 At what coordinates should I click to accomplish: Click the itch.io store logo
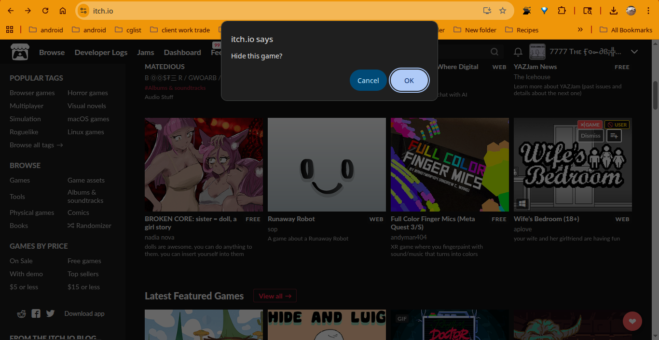(20, 52)
